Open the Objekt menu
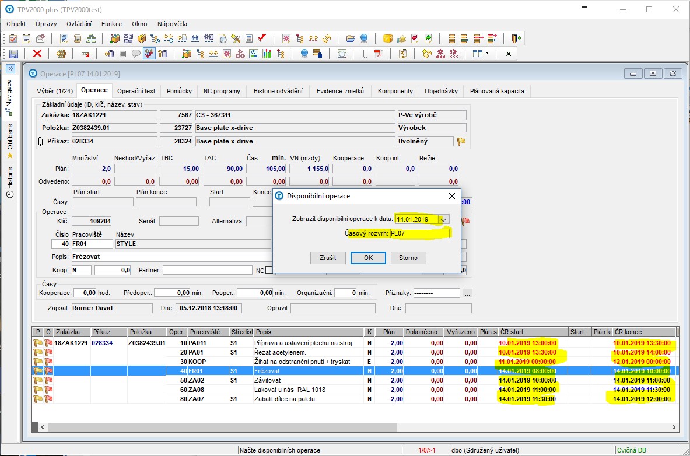This screenshot has height=456, width=690. pyautogui.click(x=16, y=24)
